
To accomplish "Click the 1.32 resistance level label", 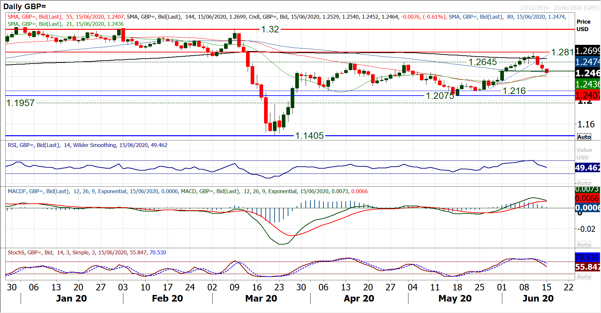I will click(x=270, y=29).
